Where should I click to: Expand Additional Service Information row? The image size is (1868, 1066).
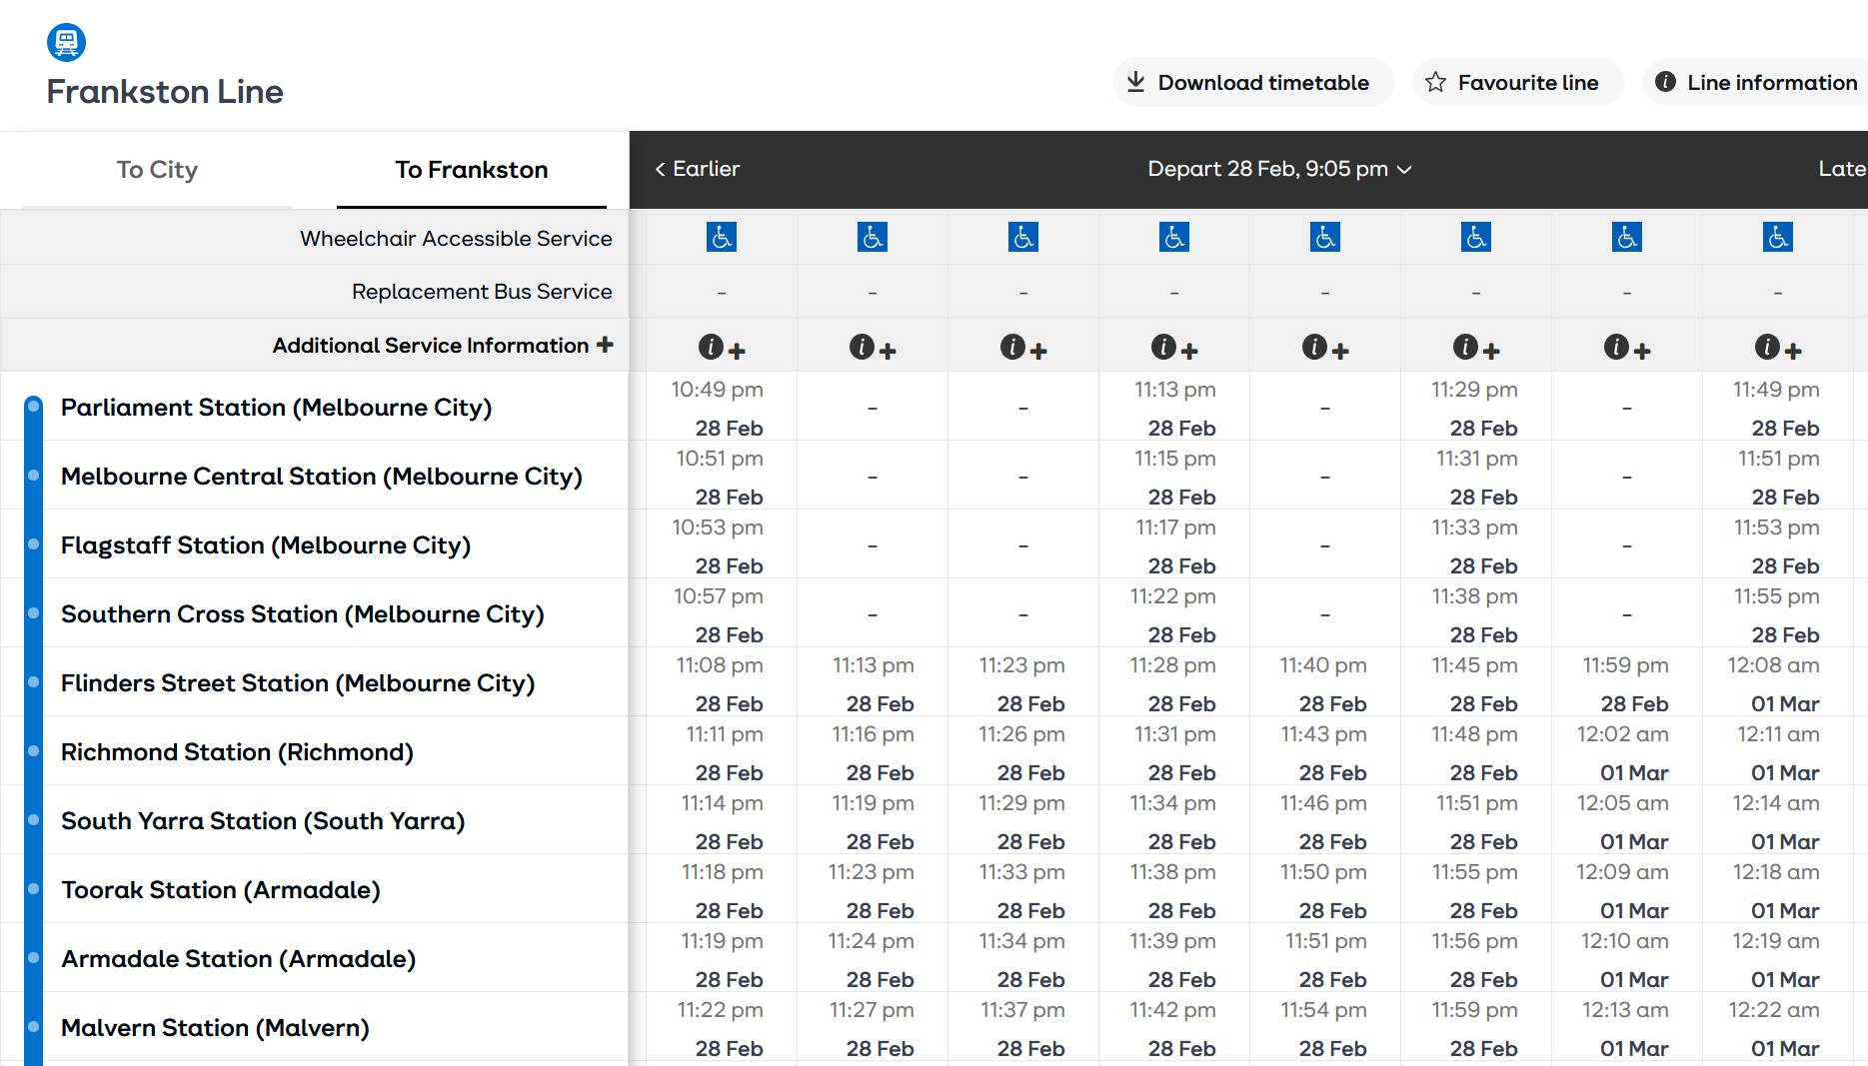(605, 345)
